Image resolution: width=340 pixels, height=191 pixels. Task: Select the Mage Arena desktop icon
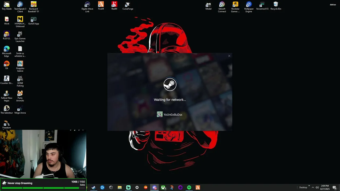pyautogui.click(x=20, y=110)
